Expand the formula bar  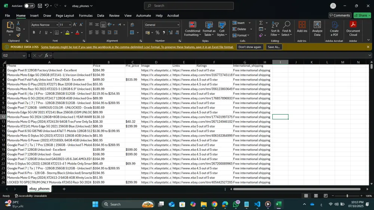click(370, 55)
